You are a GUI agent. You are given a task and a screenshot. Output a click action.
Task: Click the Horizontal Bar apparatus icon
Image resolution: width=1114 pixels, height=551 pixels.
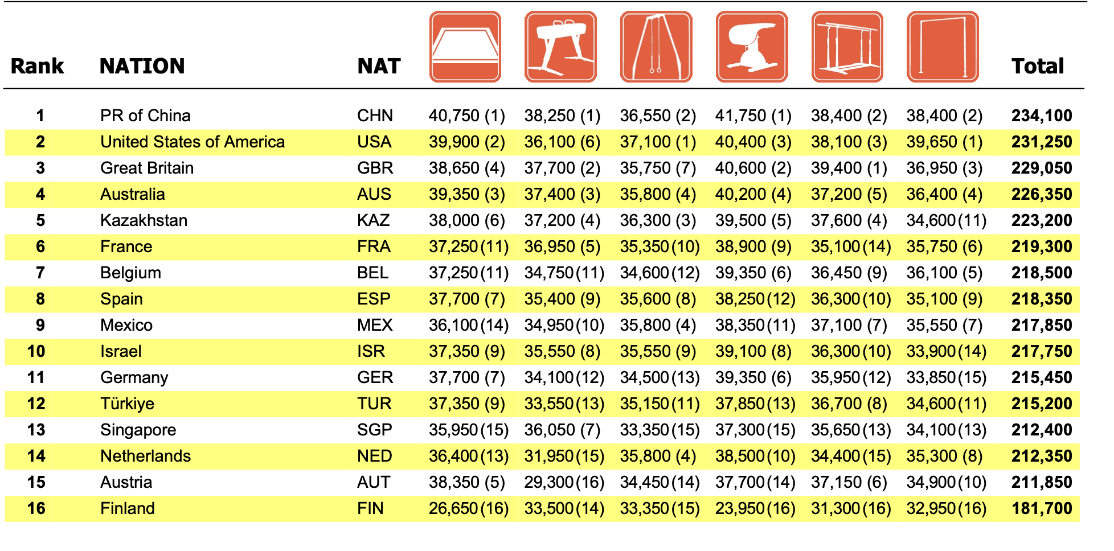[943, 47]
